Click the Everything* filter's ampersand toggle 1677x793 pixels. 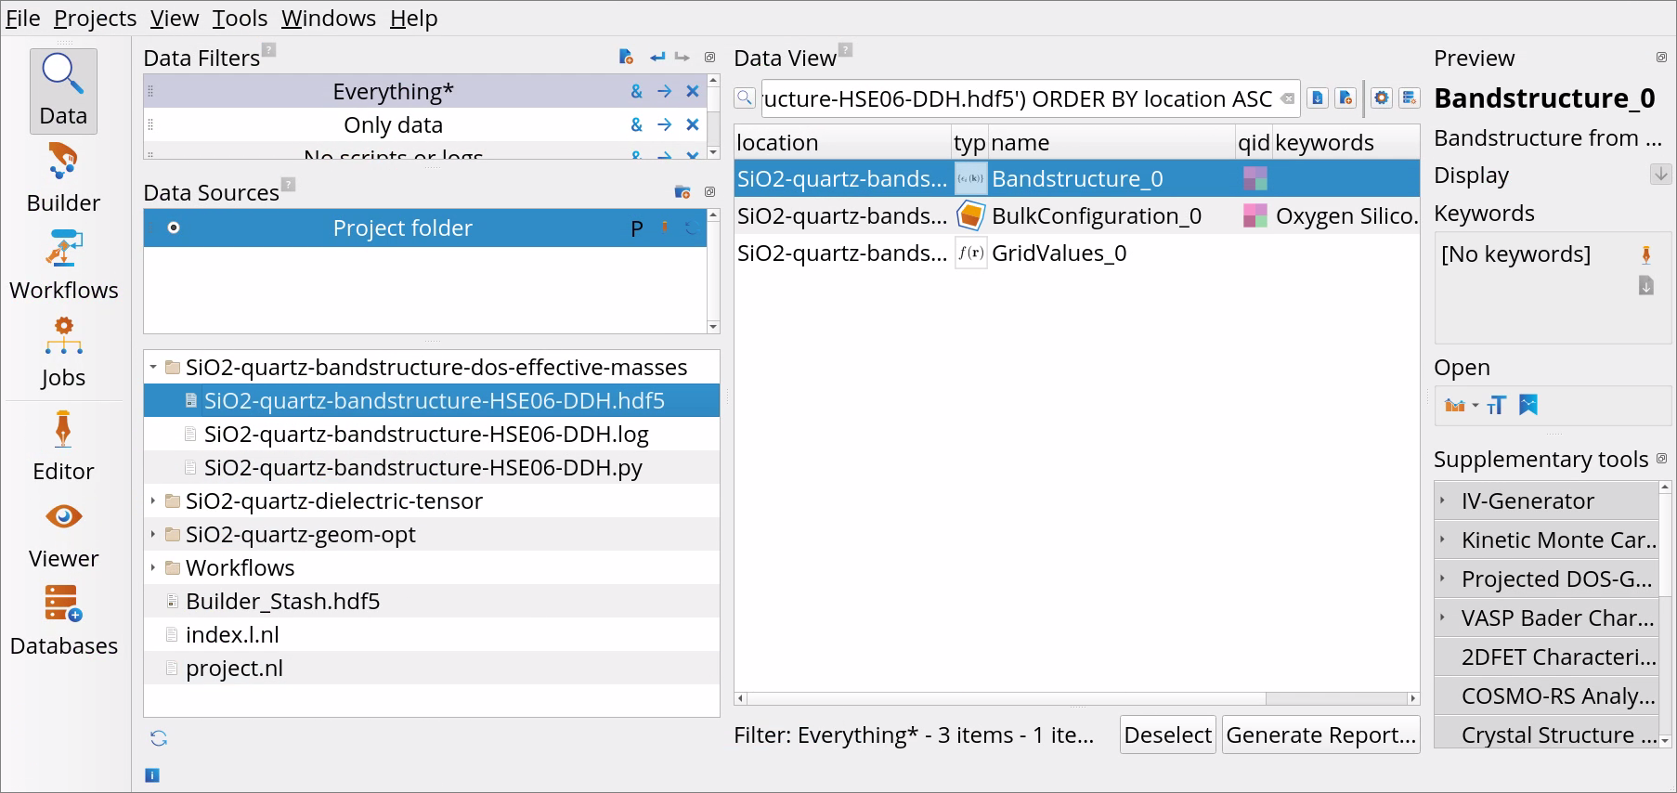click(x=636, y=91)
